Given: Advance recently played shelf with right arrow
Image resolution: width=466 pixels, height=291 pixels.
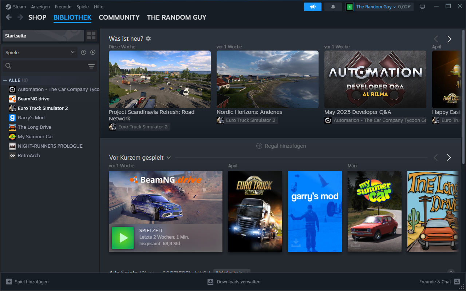Looking at the screenshot, I should [x=449, y=158].
